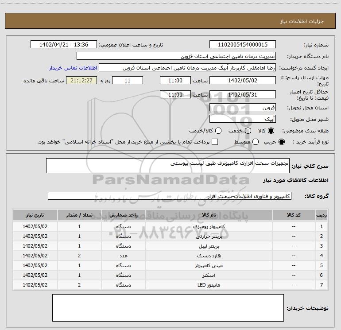Click the مانیتور LED item name
The height and width of the screenshot is (330, 341).
(x=209, y=285)
